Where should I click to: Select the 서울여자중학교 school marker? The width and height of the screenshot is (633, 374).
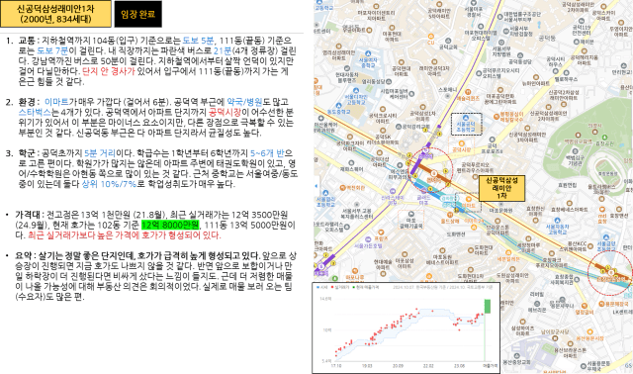pyautogui.click(x=368, y=53)
